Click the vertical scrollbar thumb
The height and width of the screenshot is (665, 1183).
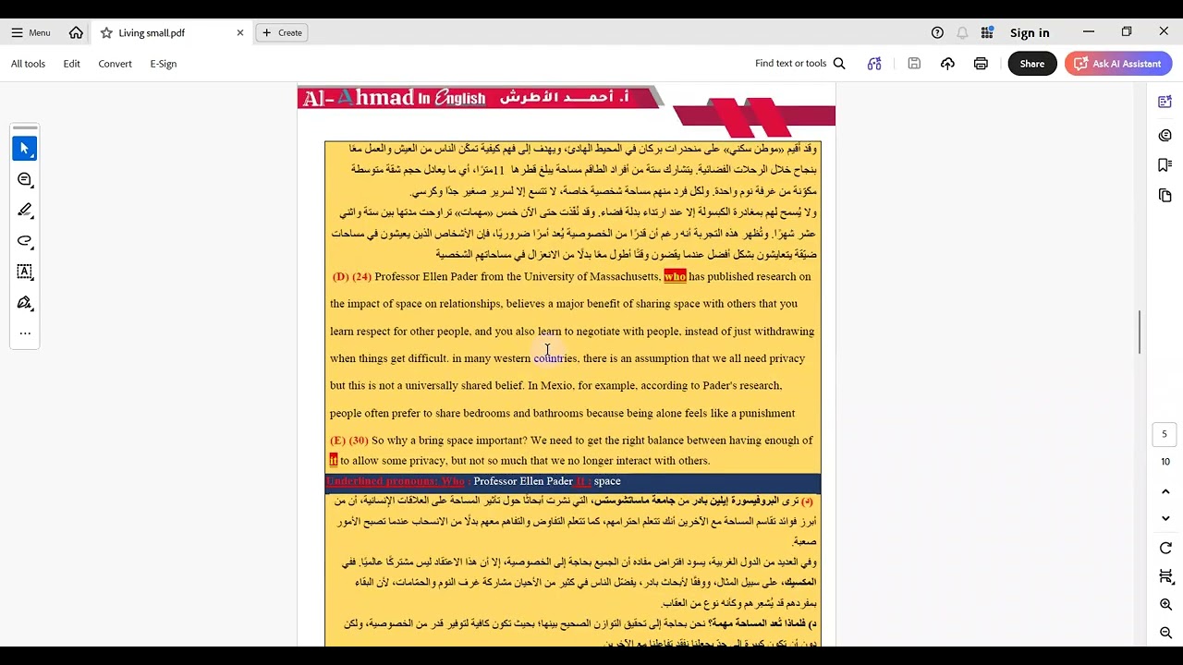1140,332
